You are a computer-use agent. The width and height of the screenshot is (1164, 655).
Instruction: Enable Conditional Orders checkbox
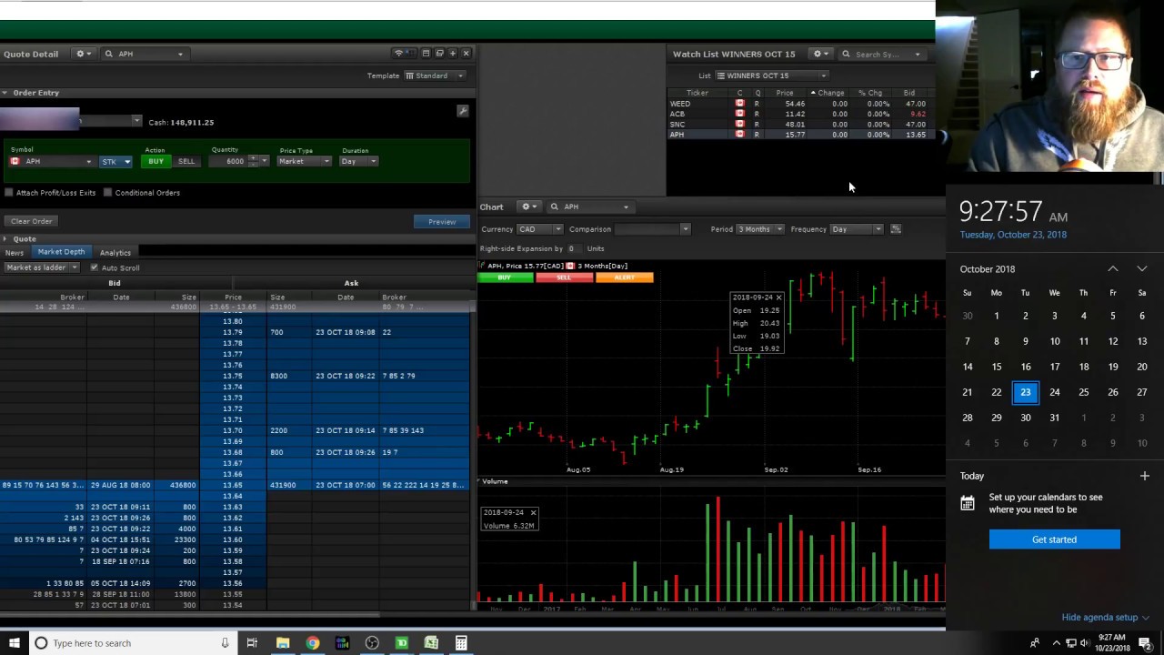point(107,193)
